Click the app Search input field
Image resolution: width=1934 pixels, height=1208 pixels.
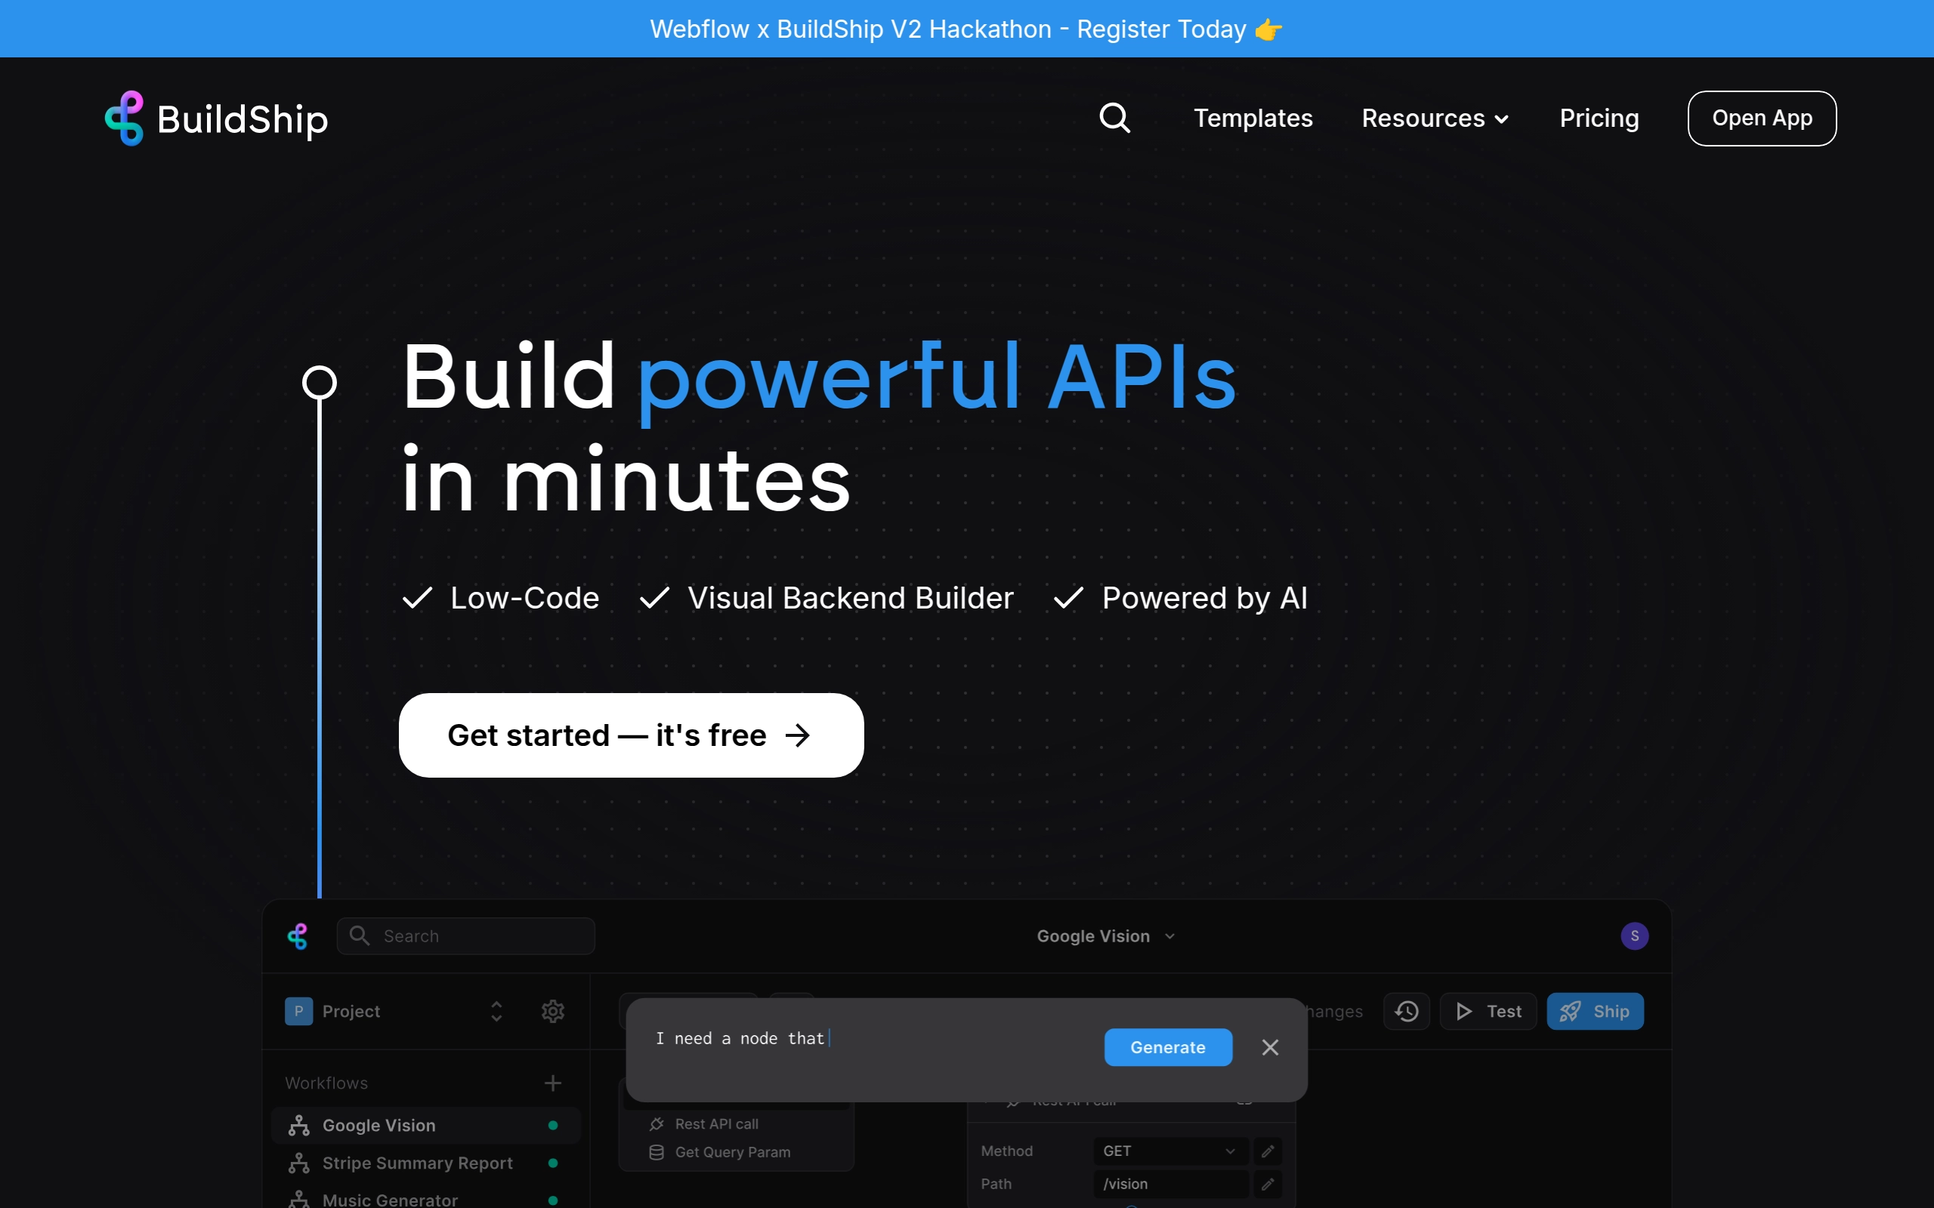point(466,936)
